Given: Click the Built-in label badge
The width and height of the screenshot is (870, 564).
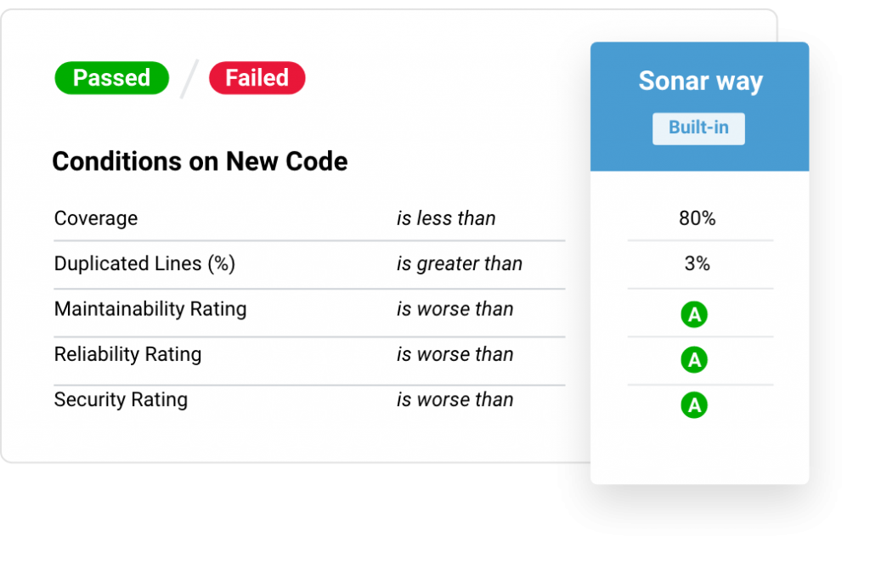Looking at the screenshot, I should point(698,128).
